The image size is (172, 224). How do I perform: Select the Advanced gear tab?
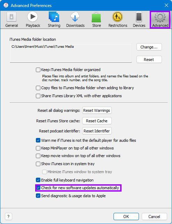(160, 20)
